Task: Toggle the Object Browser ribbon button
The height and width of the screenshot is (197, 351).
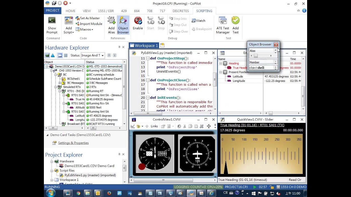Action: [x=123, y=25]
